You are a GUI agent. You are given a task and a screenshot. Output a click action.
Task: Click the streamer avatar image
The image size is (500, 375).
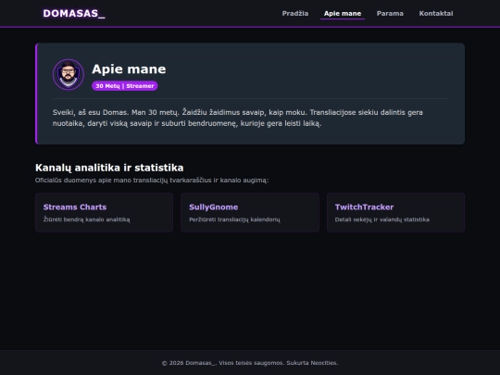point(69,75)
